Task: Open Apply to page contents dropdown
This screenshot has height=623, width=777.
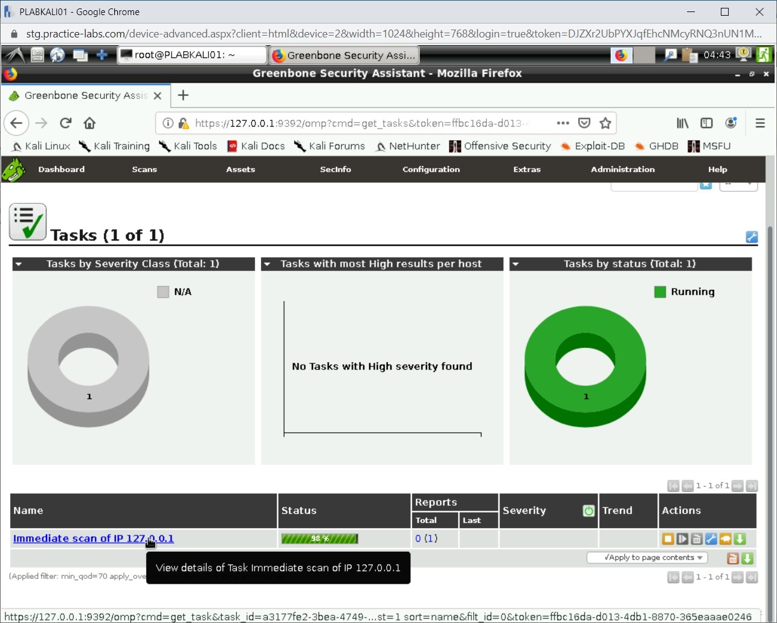Action: pyautogui.click(x=646, y=558)
